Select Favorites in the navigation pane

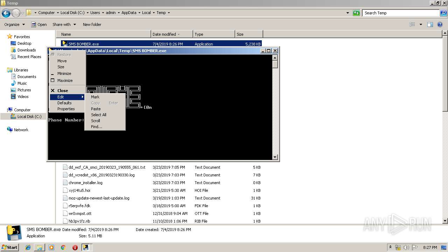22,37
